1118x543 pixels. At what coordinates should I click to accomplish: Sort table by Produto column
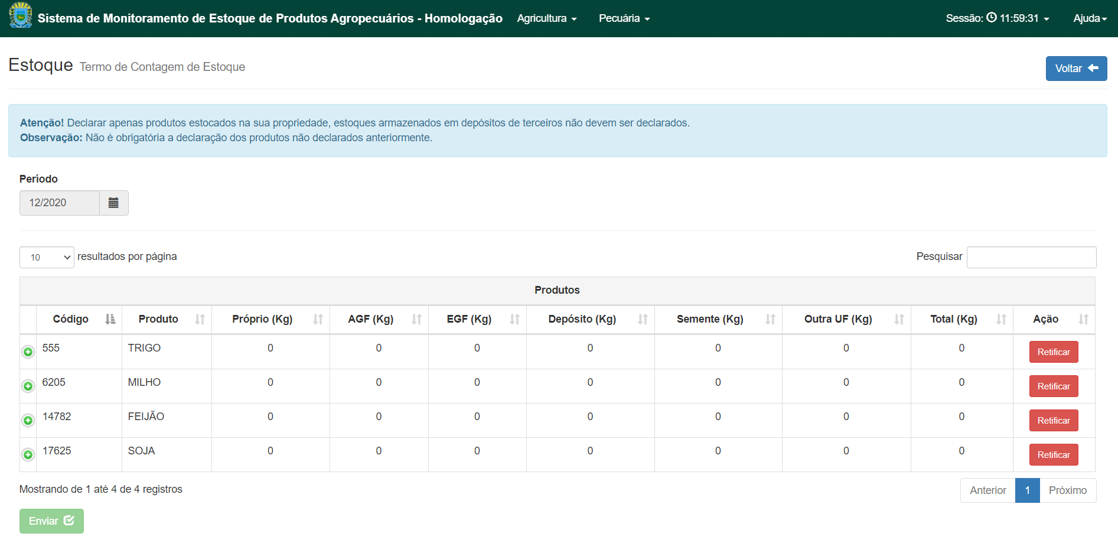coord(167,319)
